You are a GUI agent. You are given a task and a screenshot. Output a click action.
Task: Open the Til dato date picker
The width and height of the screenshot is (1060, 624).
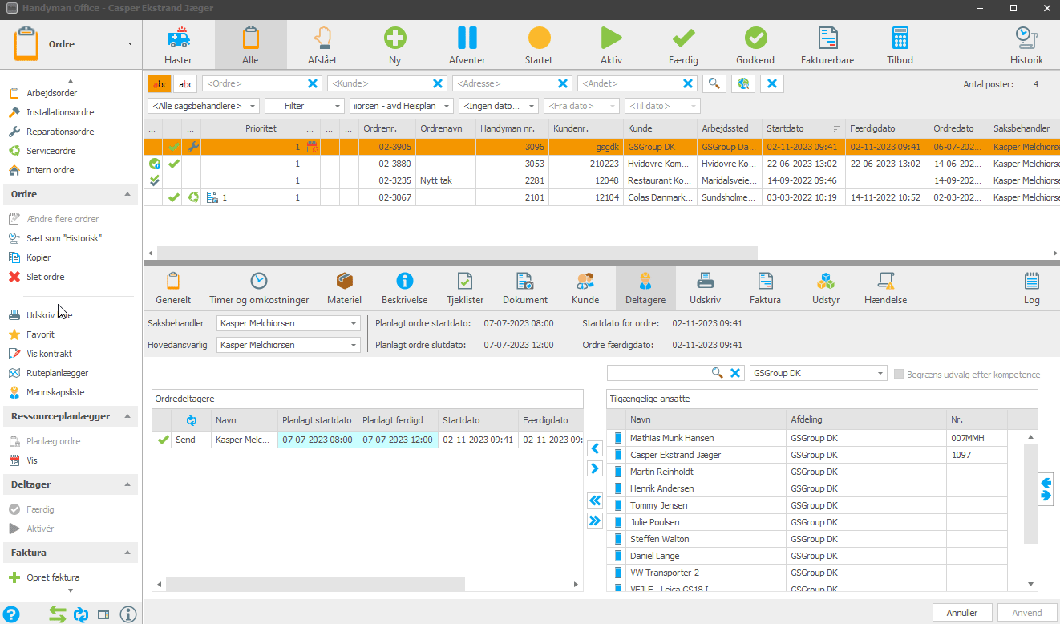pos(663,106)
